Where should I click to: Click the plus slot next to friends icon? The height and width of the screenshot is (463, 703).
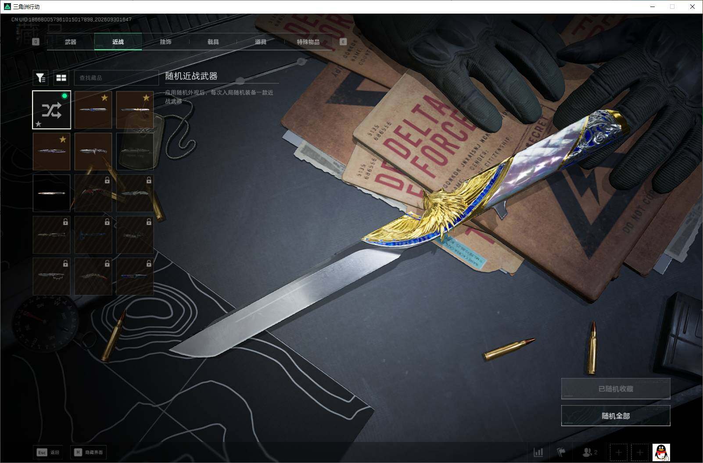click(618, 452)
